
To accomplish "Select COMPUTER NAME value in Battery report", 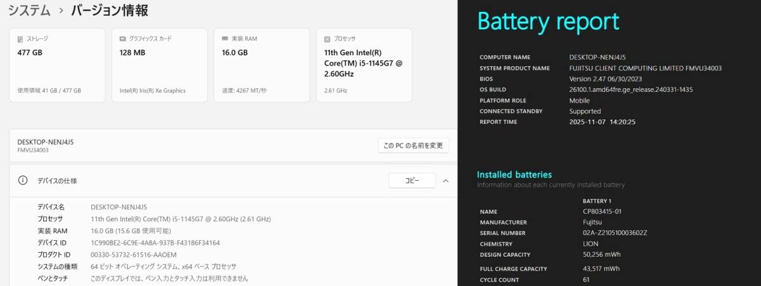I will tap(598, 57).
